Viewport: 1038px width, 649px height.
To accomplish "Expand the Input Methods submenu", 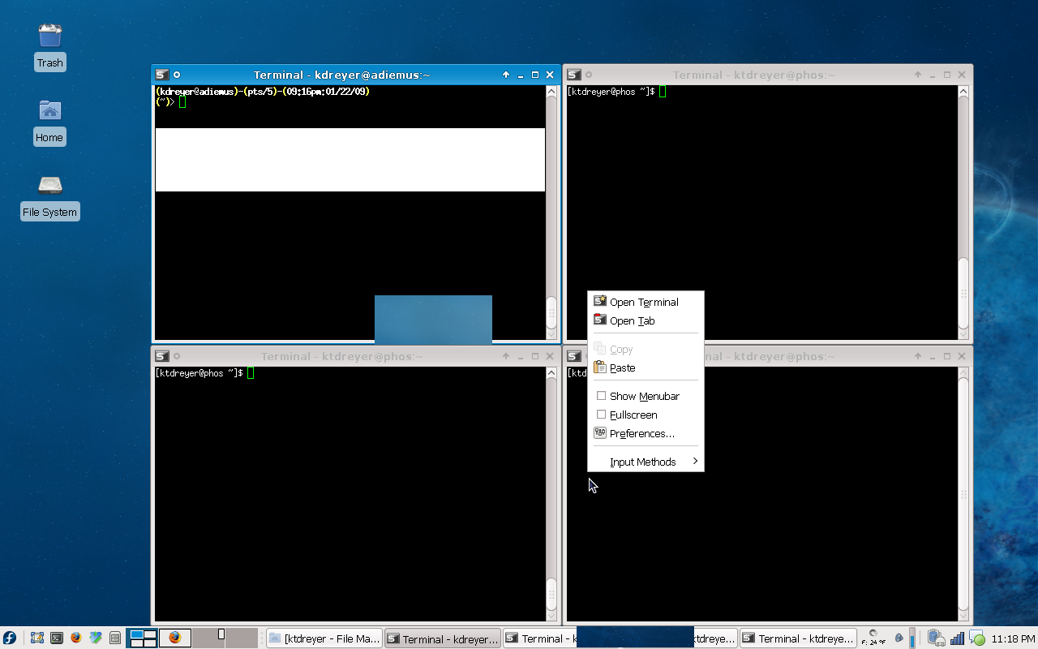I will [x=645, y=462].
